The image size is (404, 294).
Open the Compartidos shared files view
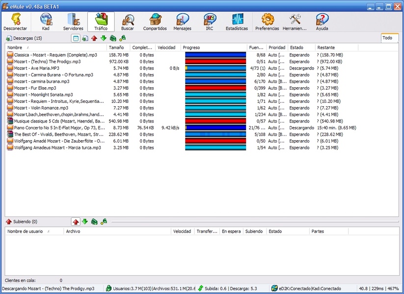click(155, 22)
